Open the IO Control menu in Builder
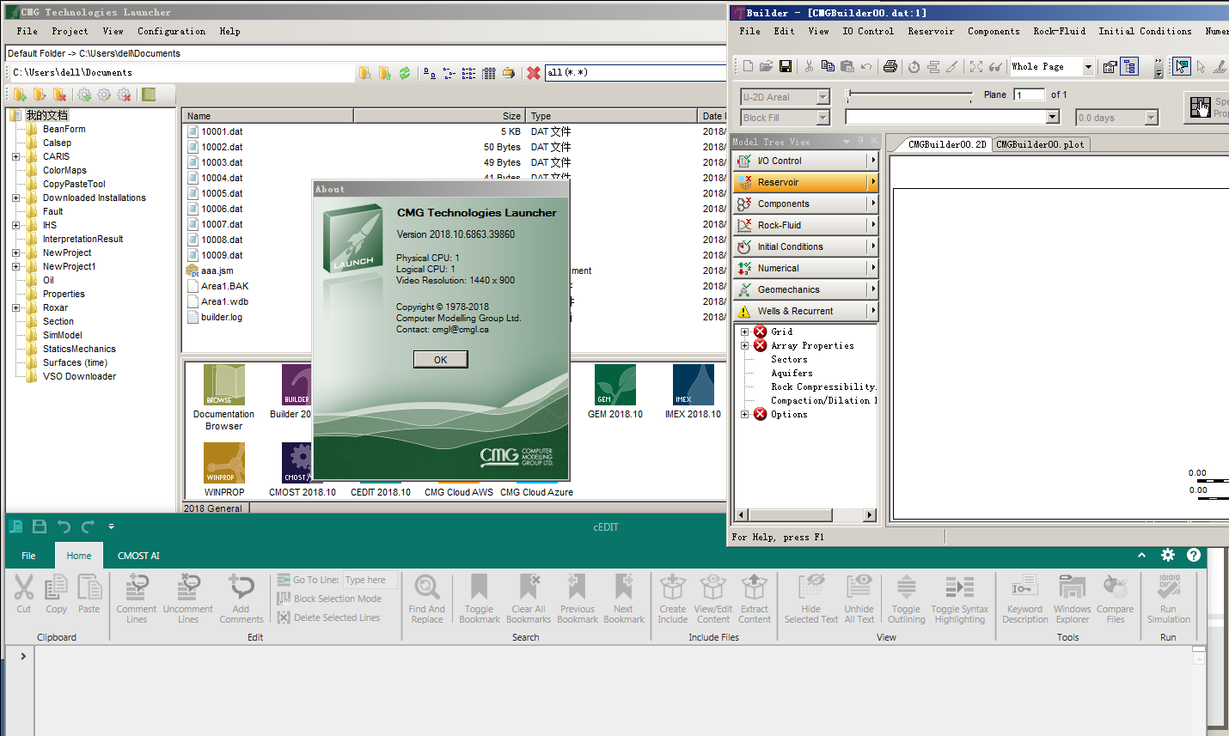Viewport: 1229px width, 736px height. coord(868,31)
